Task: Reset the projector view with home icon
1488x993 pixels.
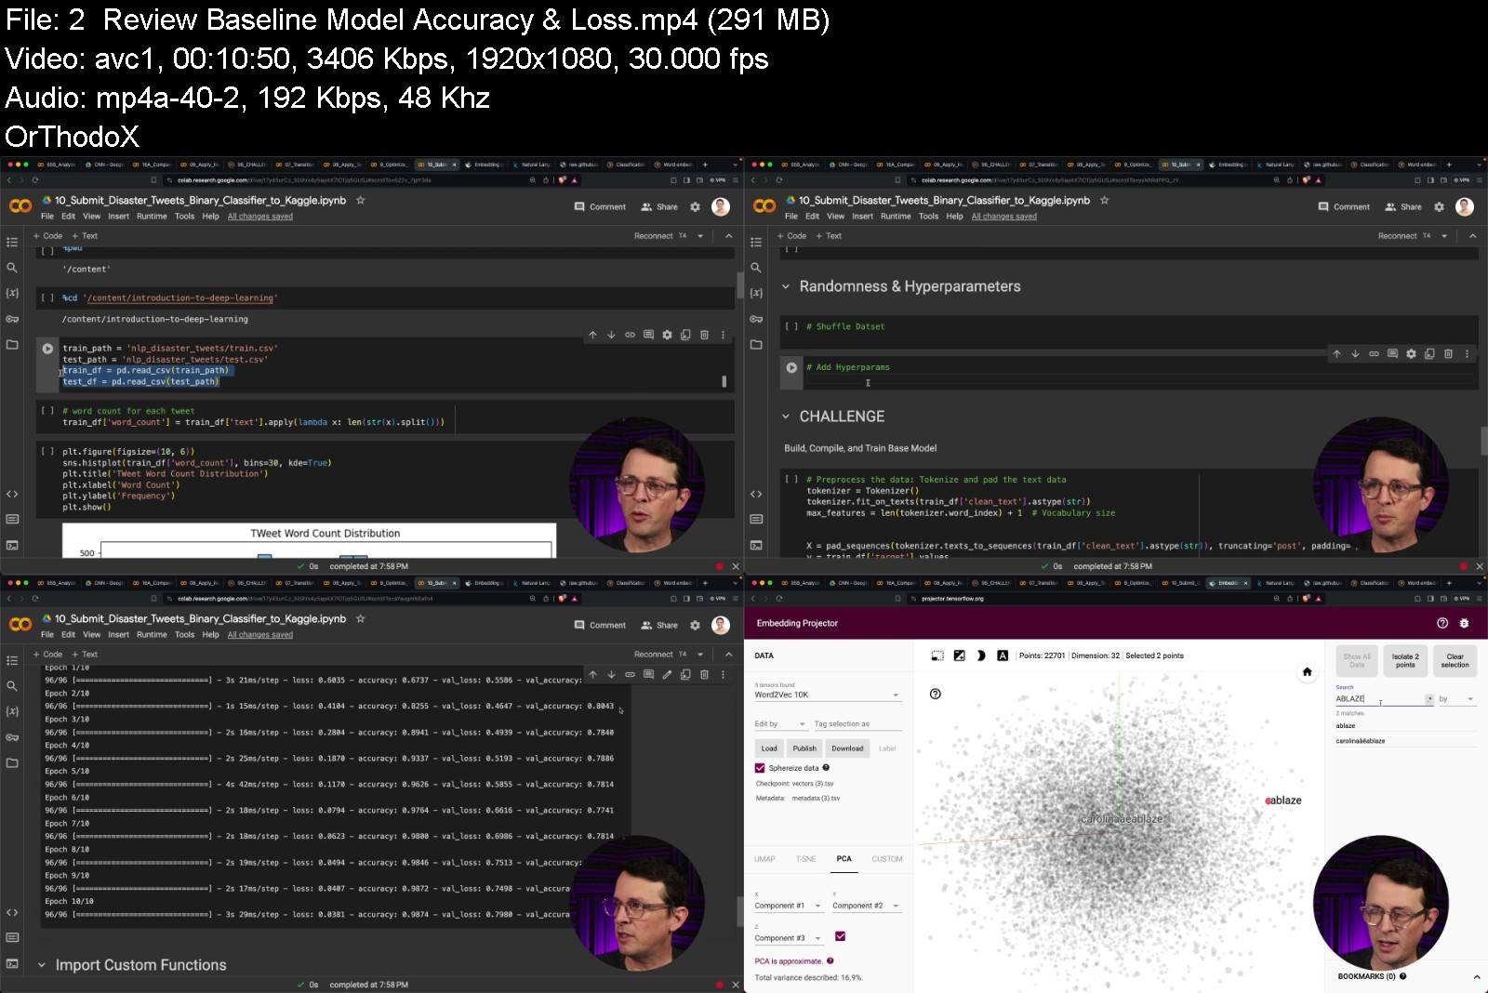Action: tap(1307, 671)
